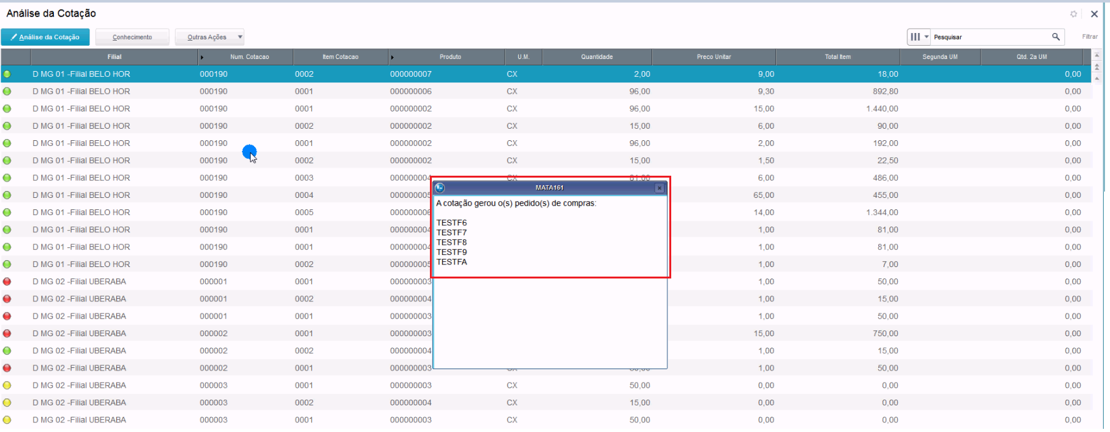
Task: Click the Total Item column header
Action: (x=837, y=57)
